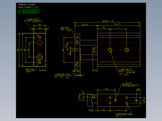Viewport: 162px width, 121px height.
Task: Click the "C0.5(?? )" chamfer note under the M6 callout
Action: pyautogui.click(x=37, y=22)
